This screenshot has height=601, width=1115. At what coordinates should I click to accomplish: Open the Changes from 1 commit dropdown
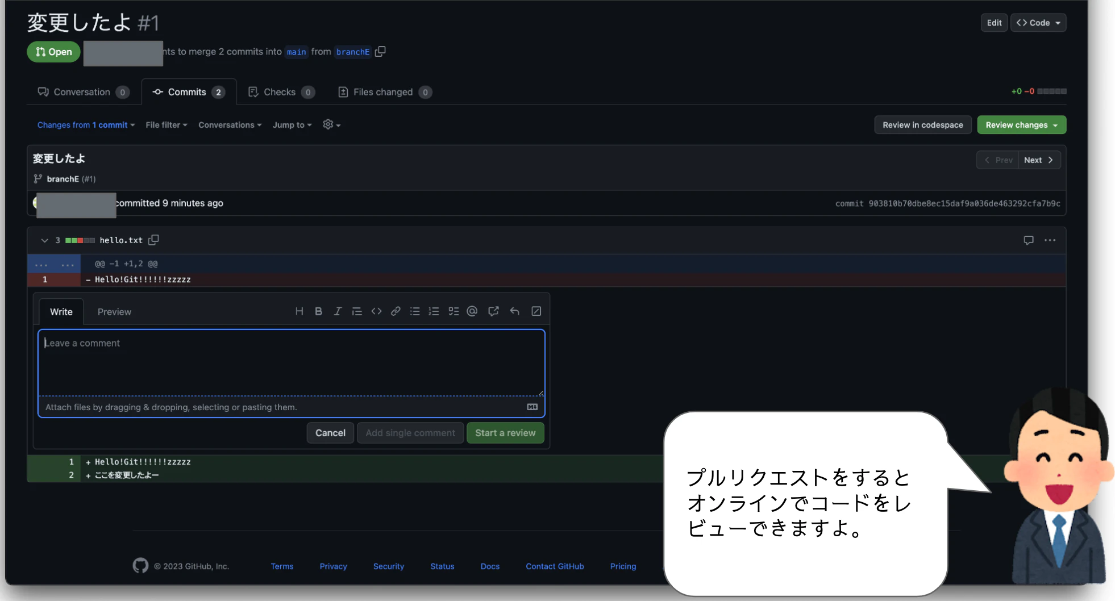86,125
